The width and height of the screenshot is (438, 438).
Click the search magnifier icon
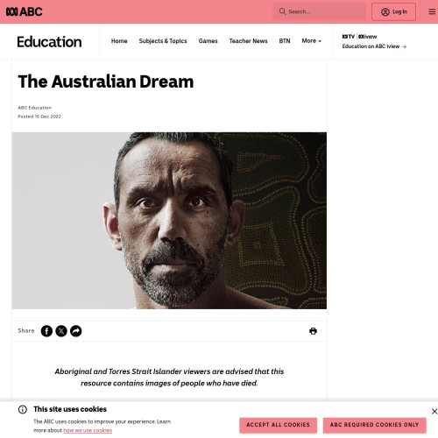[x=282, y=11]
